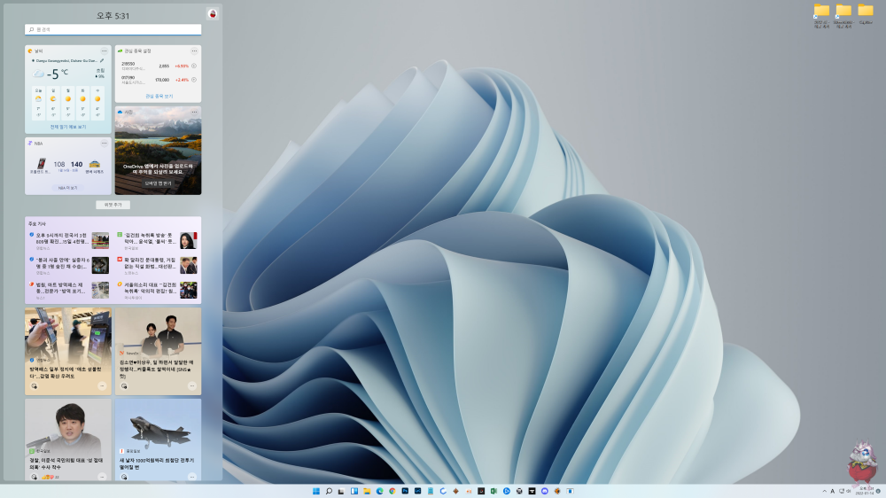Open Photoshop from the taskbar
Image resolution: width=886 pixels, height=498 pixels.
click(405, 491)
